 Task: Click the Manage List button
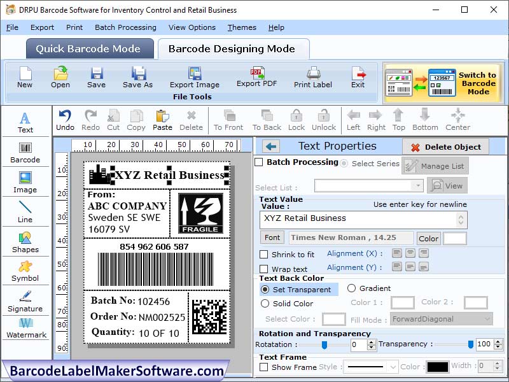click(436, 166)
